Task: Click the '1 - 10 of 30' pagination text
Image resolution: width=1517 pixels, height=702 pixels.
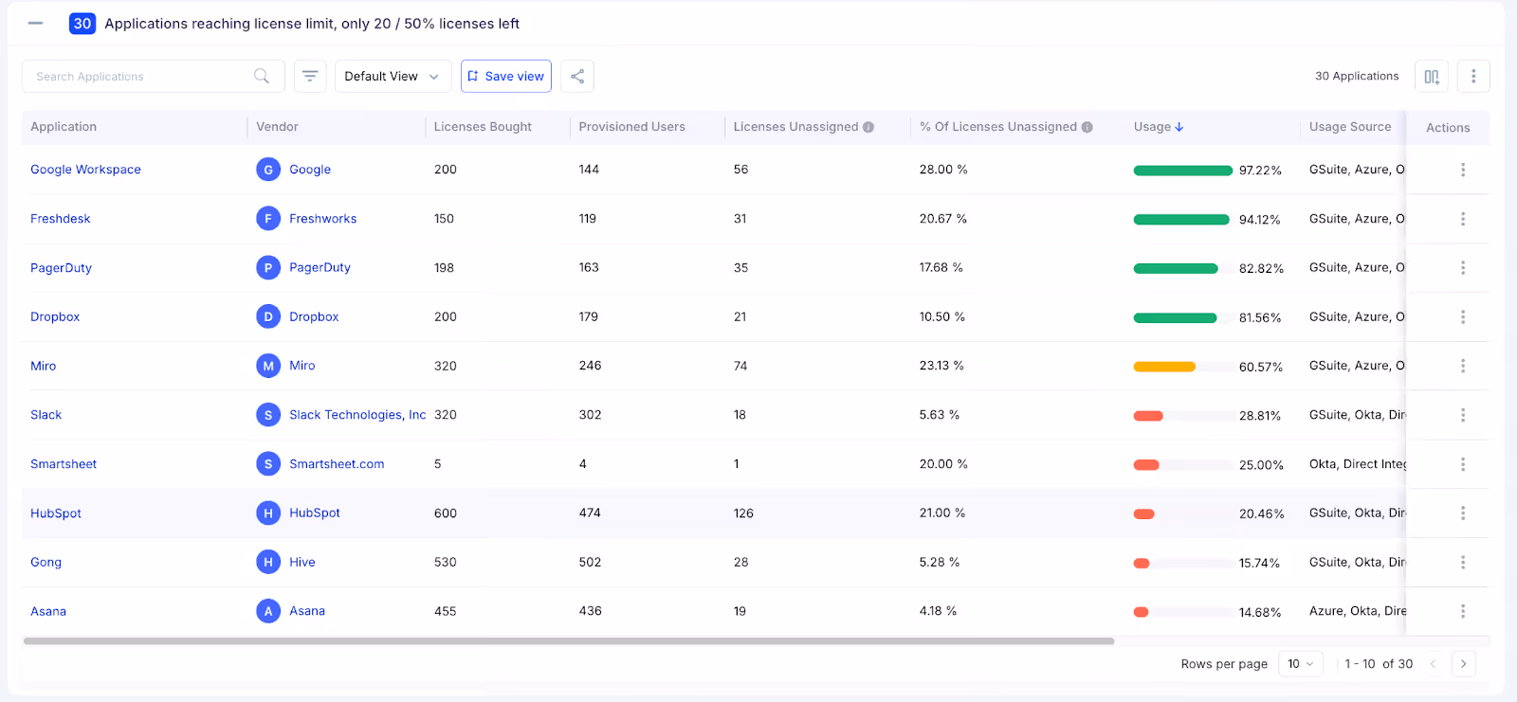Action: tap(1379, 664)
